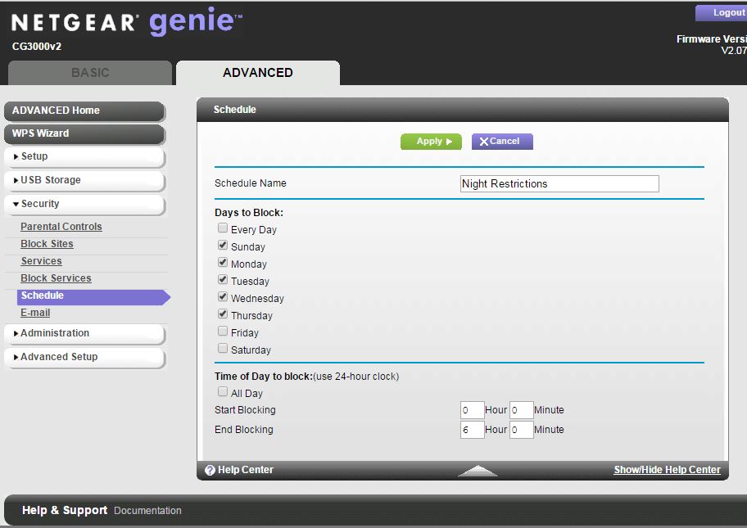Viewport: 747px width, 528px height.
Task: Expand the Setup sidebar section
Action: click(84, 156)
